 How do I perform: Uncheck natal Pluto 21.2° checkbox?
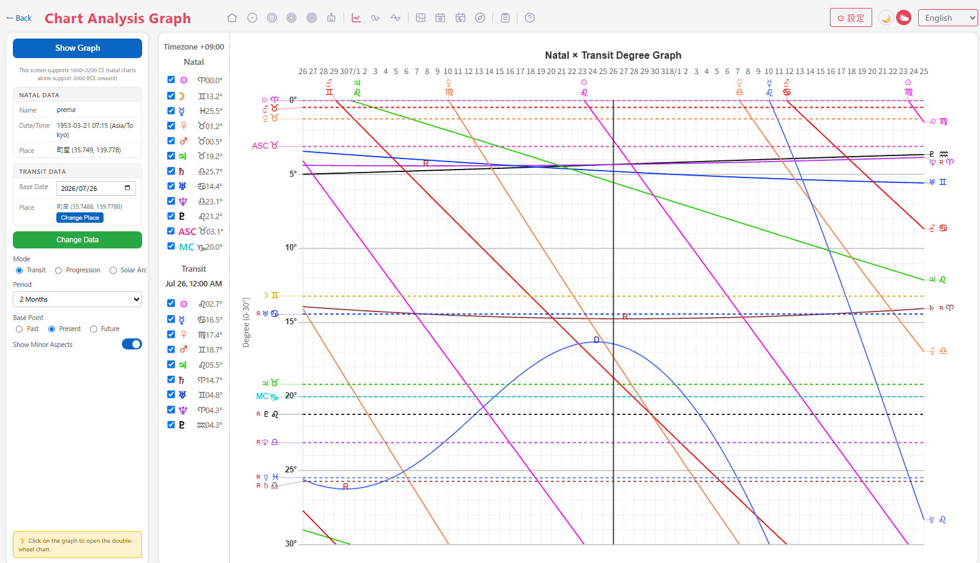pos(171,215)
